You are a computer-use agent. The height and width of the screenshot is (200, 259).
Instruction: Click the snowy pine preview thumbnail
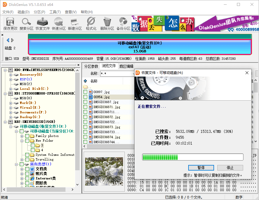pos(104,171)
